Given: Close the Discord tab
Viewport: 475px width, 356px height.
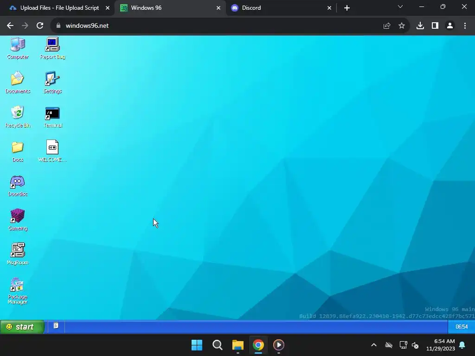Looking at the screenshot, I should click(x=329, y=8).
